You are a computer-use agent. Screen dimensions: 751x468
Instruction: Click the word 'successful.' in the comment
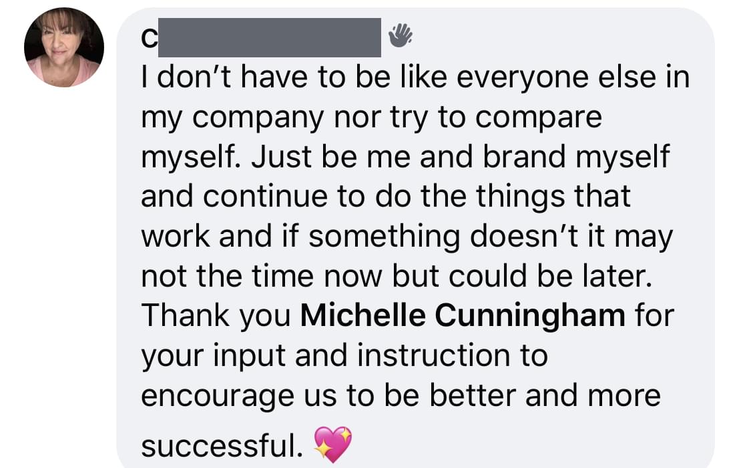(x=222, y=445)
